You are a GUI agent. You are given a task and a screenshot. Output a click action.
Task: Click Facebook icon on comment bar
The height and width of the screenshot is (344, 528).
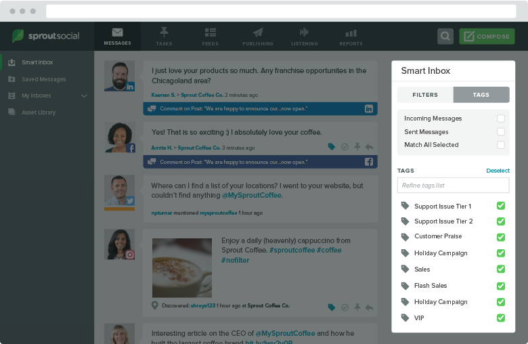pos(369,162)
